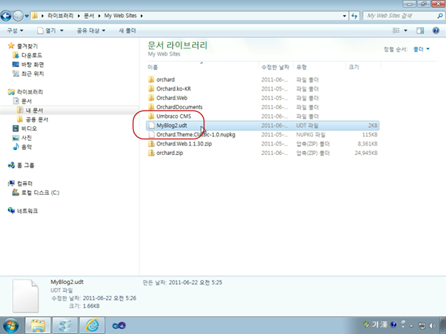
Task: Show hidden tray icons arrow
Action: point(411,325)
